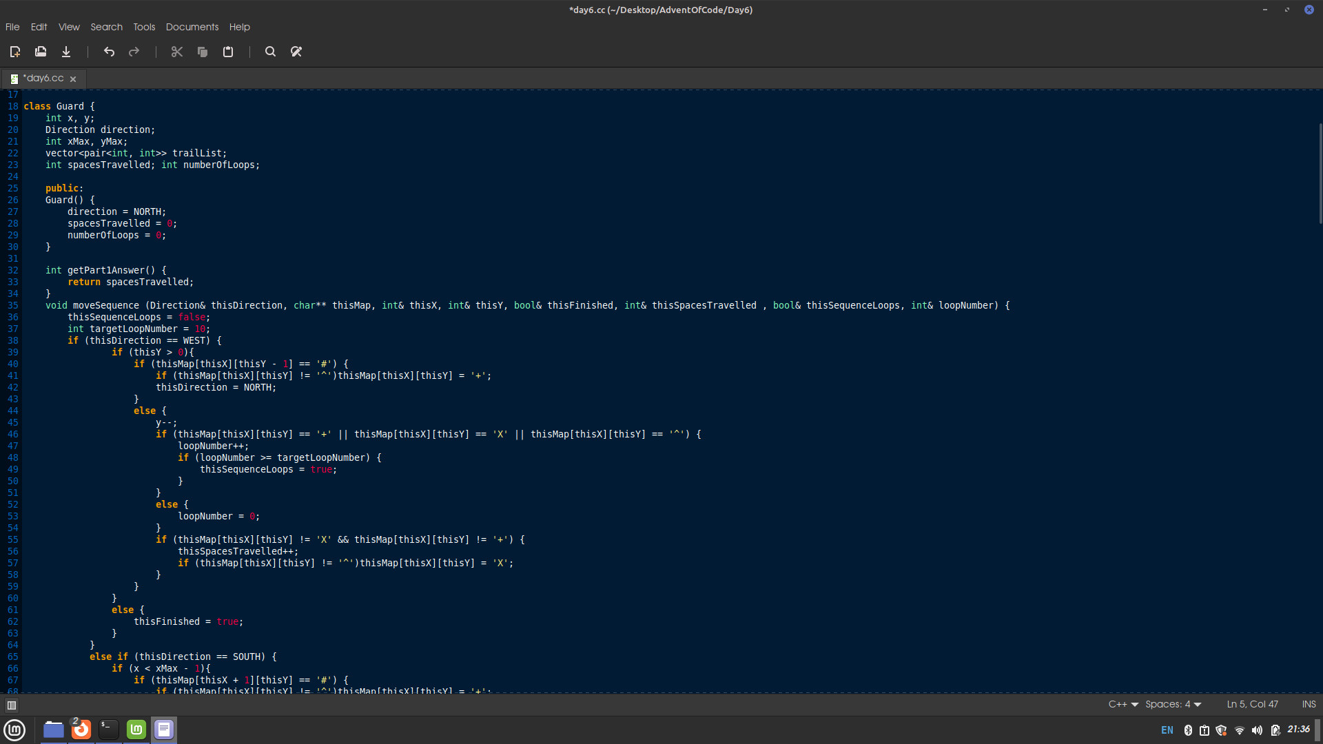This screenshot has height=744, width=1323.
Task: Open the Search menu
Action: pyautogui.click(x=107, y=27)
